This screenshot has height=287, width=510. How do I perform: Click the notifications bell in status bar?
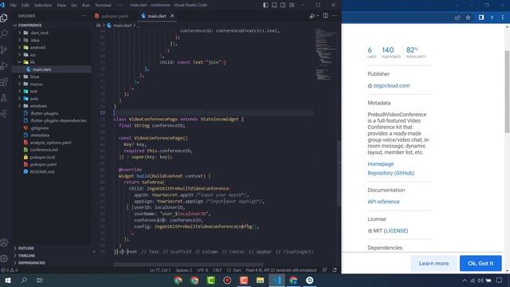pyautogui.click(x=335, y=270)
